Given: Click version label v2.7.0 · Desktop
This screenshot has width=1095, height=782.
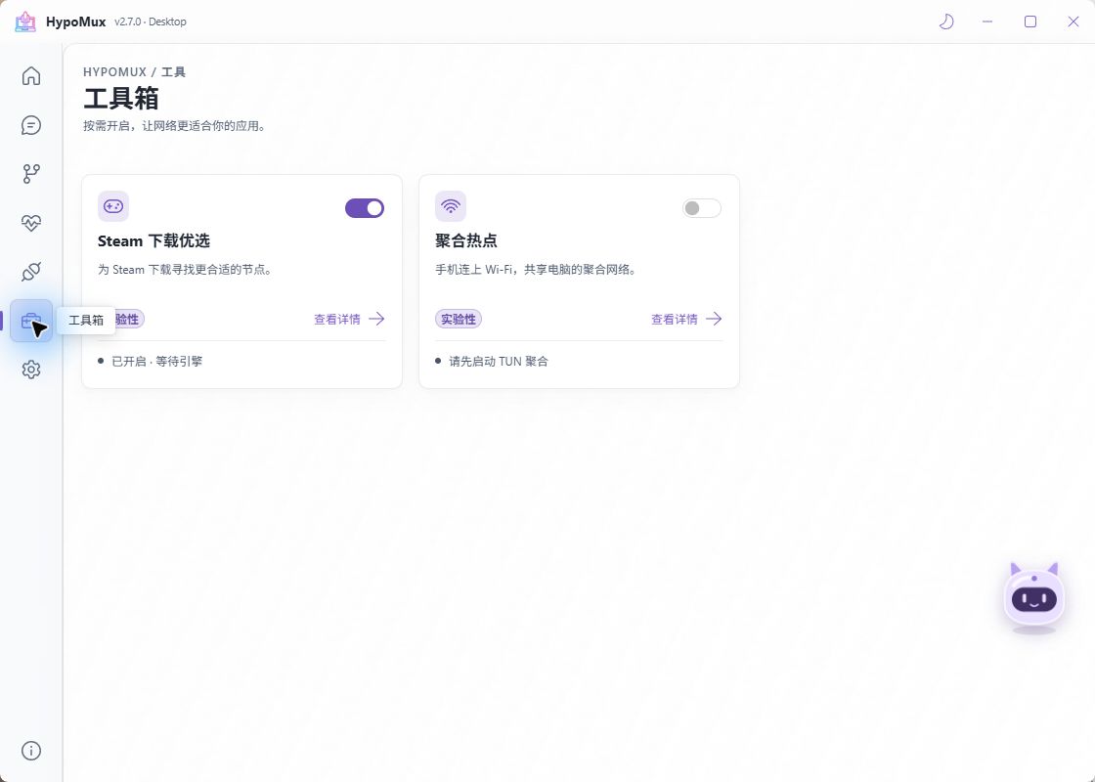Looking at the screenshot, I should click(151, 22).
